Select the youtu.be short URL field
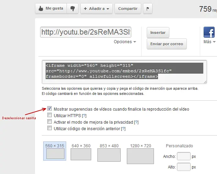Image resolution: width=217 pixels, height=174 pixels. [86, 32]
